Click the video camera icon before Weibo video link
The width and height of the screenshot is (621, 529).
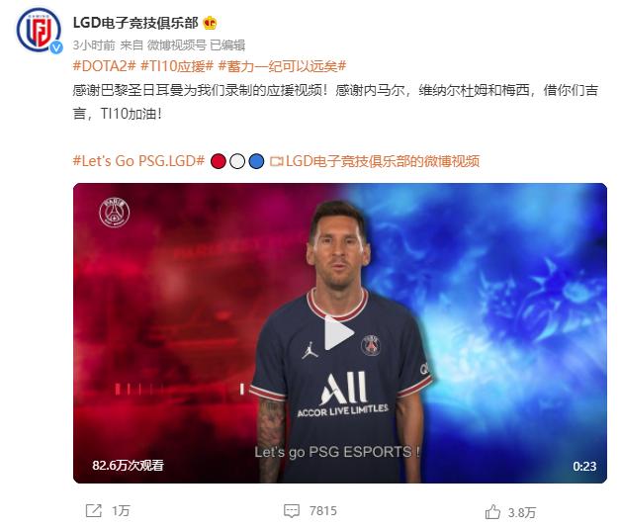click(277, 161)
